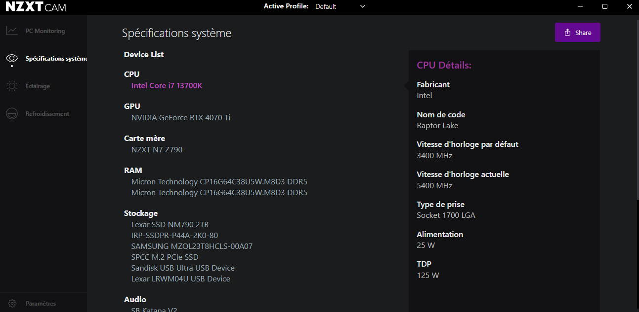Click the Spécifications système eye icon
Viewport: 639px width, 312px height.
(x=12, y=59)
